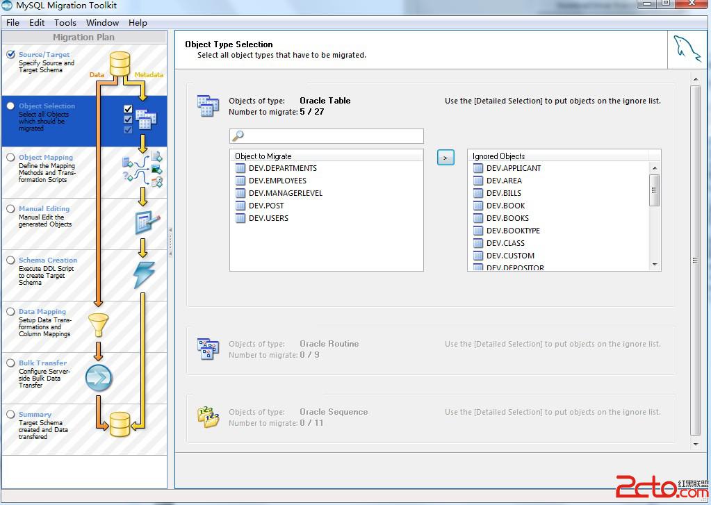Screen dimensions: 711x505
Task: Click the object mapping arrows icon
Action: point(142,169)
